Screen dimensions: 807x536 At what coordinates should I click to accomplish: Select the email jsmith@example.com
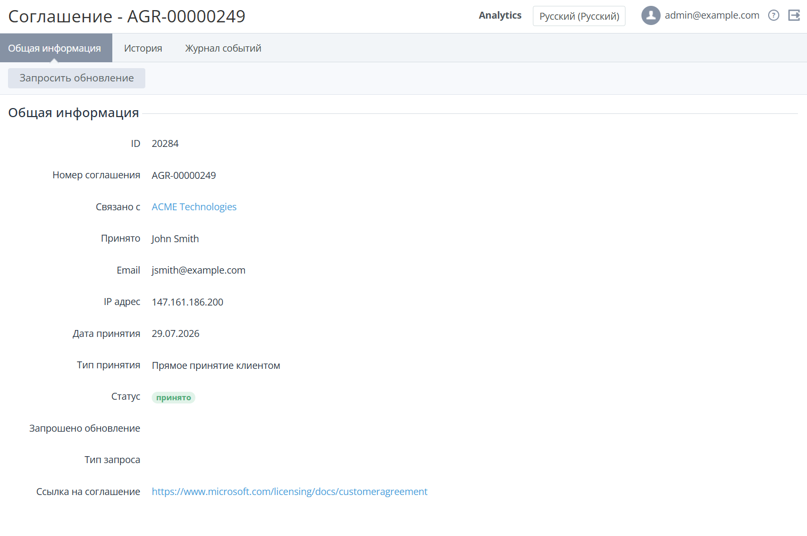(x=199, y=270)
